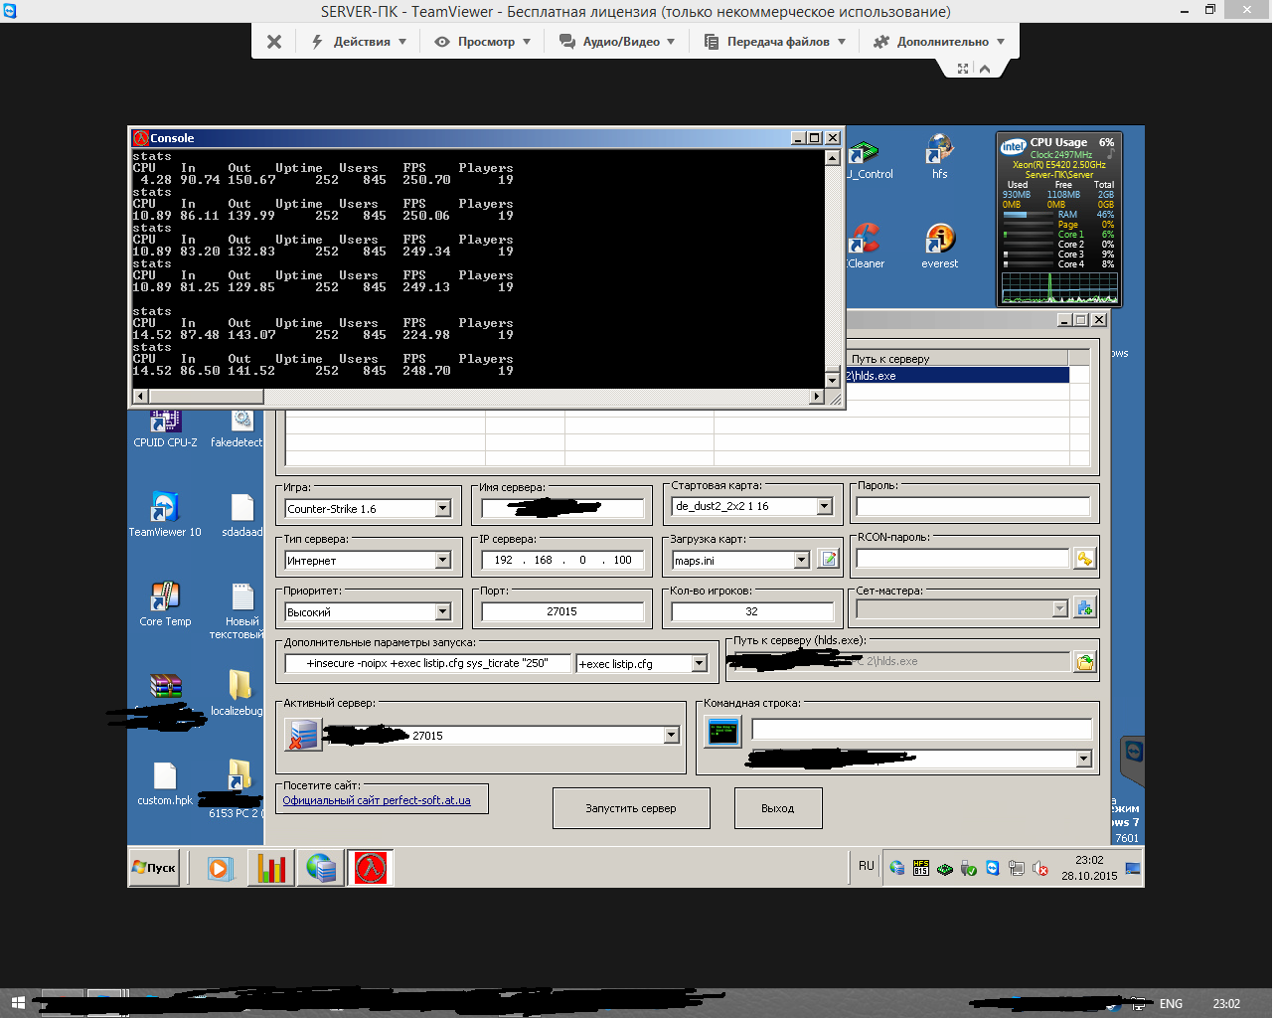Click the Пуск start button
Image resolution: width=1276 pixels, height=1018 pixels.
[x=154, y=868]
